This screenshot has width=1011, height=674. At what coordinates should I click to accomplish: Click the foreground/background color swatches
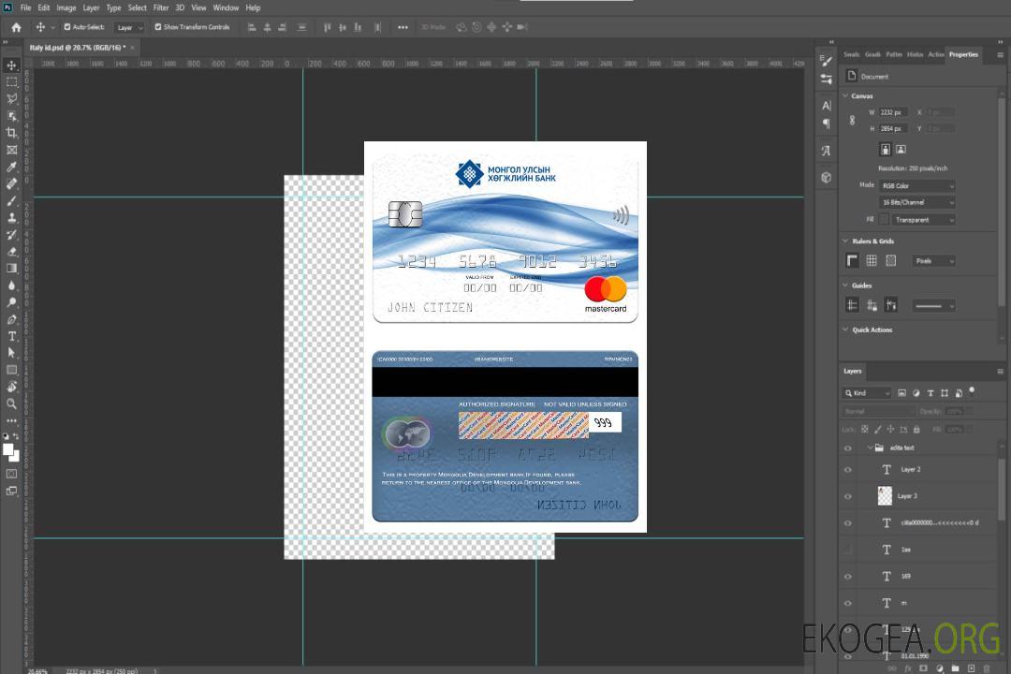11,453
